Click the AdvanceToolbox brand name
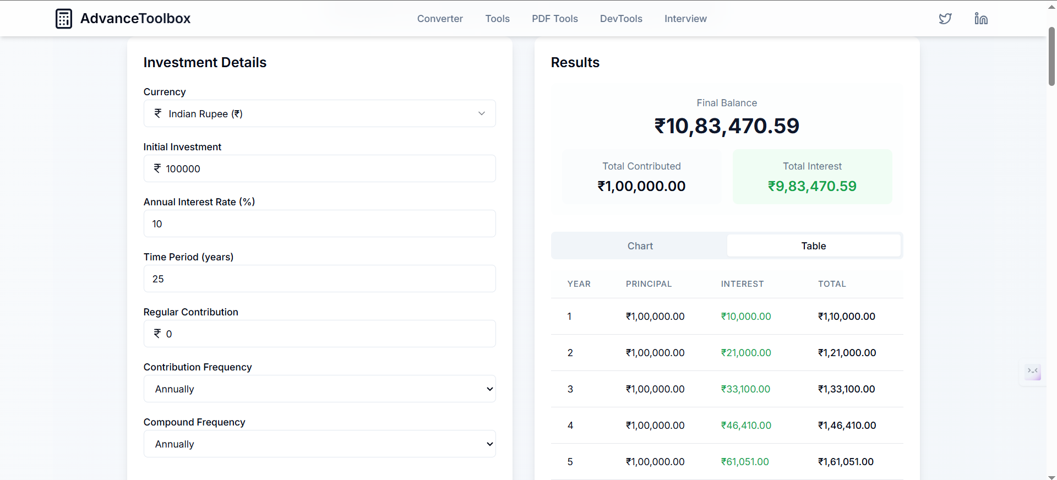 pyautogui.click(x=135, y=18)
